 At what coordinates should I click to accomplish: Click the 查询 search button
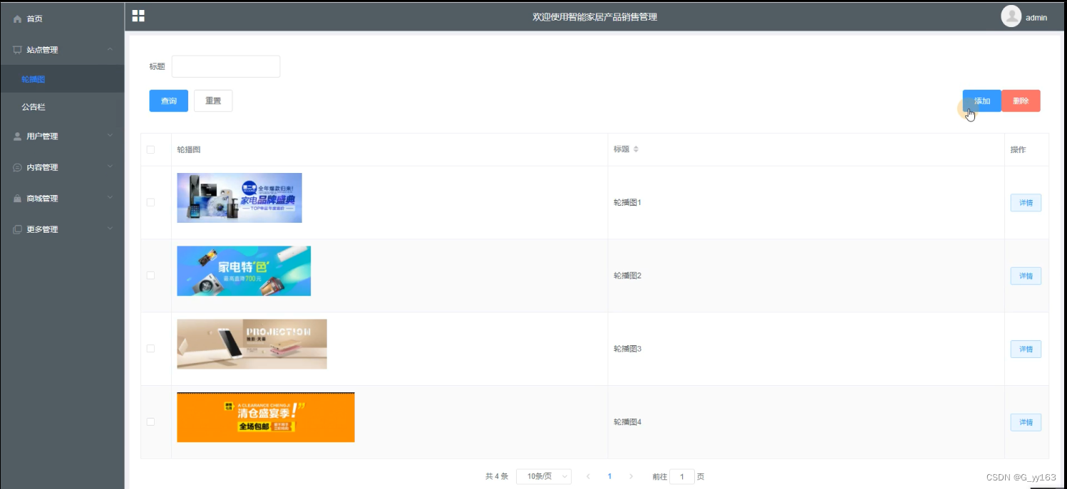click(169, 101)
